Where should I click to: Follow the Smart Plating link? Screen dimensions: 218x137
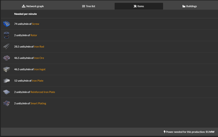click(x=38, y=103)
